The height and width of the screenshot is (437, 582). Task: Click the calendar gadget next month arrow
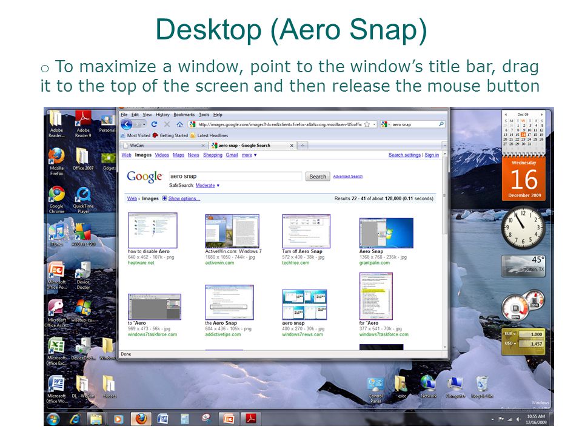(x=541, y=115)
